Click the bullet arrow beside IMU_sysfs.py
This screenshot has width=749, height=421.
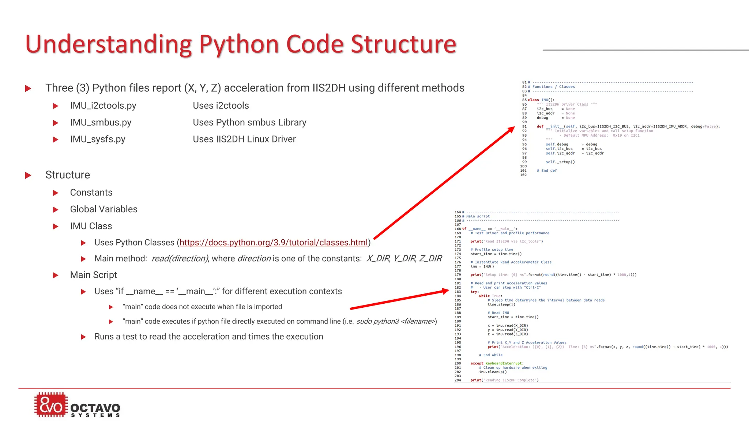tap(56, 140)
